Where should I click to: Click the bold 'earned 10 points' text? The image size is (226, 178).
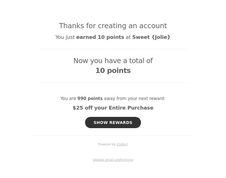(x=100, y=37)
